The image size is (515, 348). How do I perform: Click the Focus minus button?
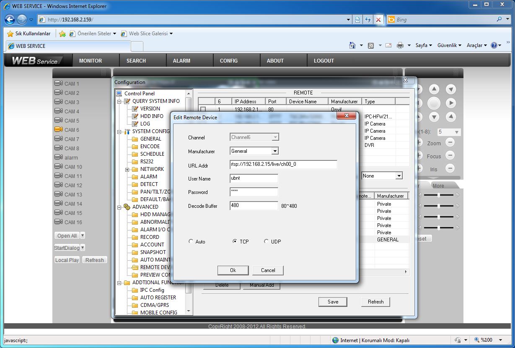[450, 156]
